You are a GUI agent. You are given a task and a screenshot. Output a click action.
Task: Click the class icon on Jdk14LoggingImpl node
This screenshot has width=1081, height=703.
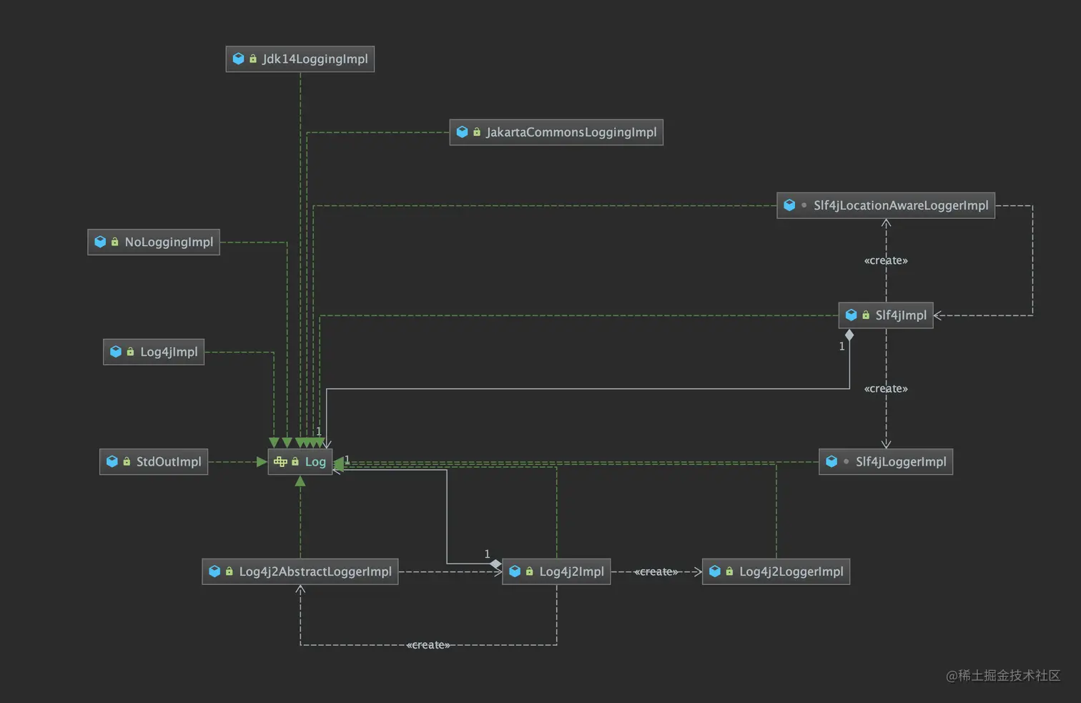point(239,59)
